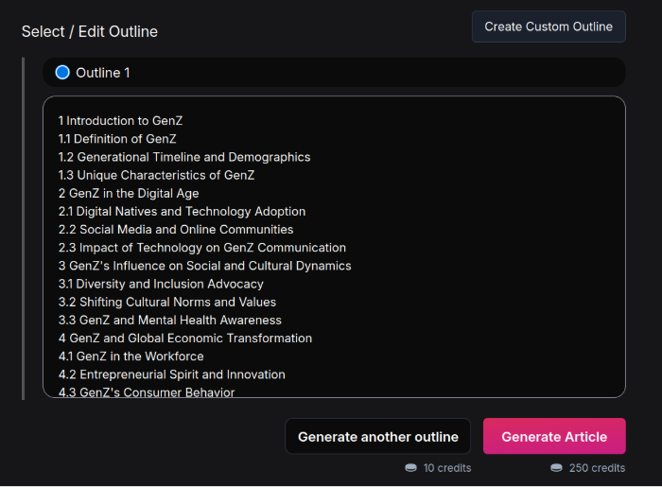Click the "Outline 1" label text
Image resolution: width=662 pixels, height=487 pixels.
pyautogui.click(x=102, y=73)
